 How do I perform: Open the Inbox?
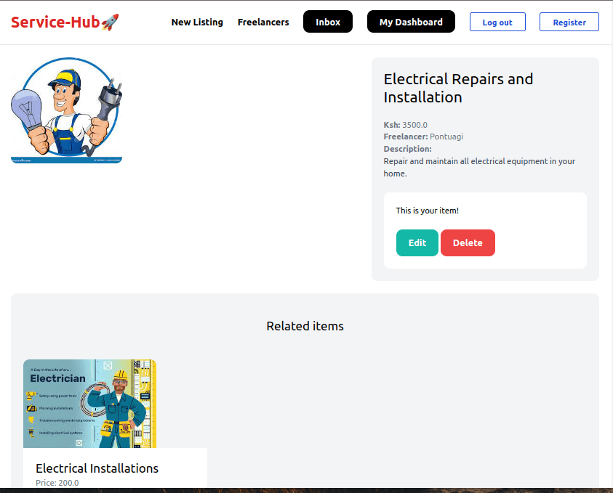click(x=328, y=22)
